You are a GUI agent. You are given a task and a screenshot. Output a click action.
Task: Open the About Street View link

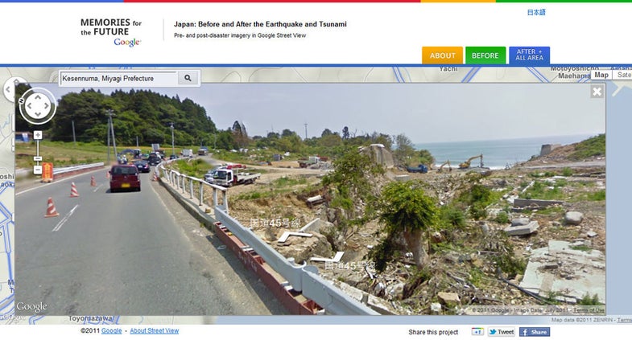coord(155,330)
